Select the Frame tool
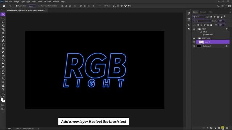This screenshot has height=130, width=232. tap(3, 33)
